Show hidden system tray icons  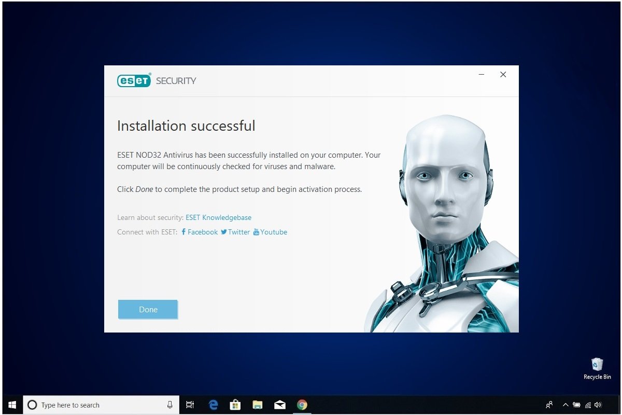tap(566, 405)
